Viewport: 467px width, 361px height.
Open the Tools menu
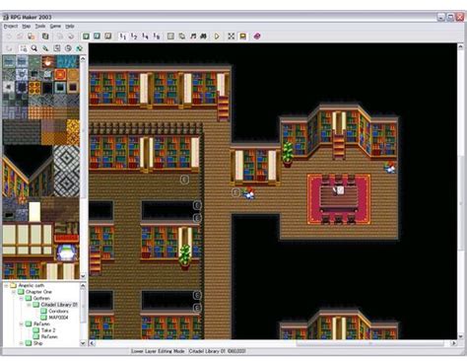pyautogui.click(x=40, y=26)
